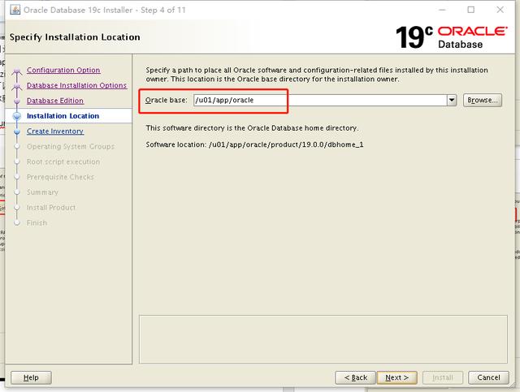
Task: Click the Summary disabled step
Action: [x=42, y=192]
